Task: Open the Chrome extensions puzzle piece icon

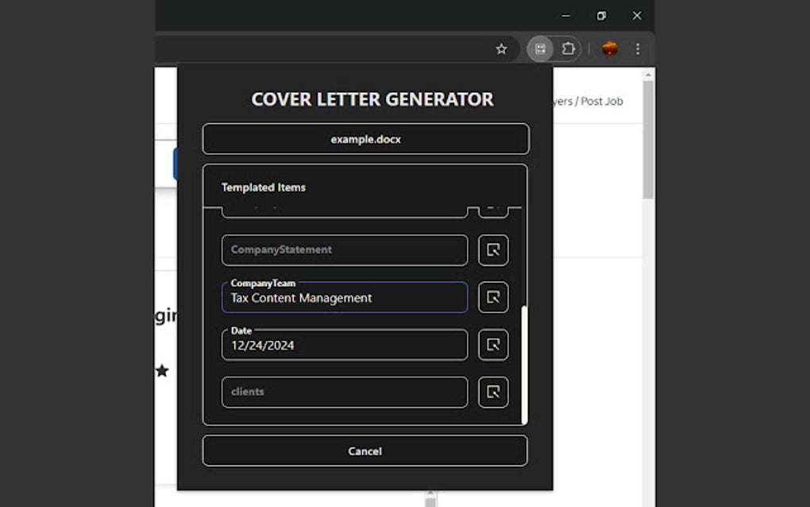Action: 569,48
